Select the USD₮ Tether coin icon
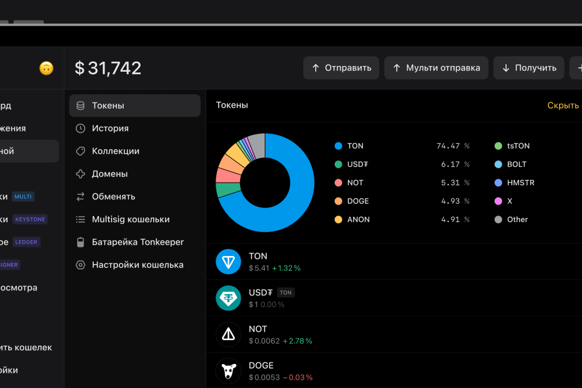This screenshot has width=582, height=388. 228,298
